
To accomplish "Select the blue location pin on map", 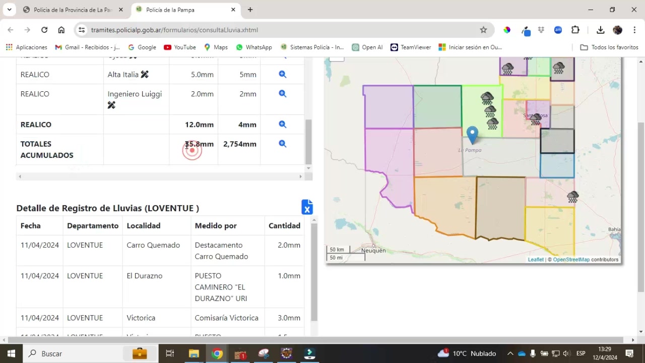I will point(472,135).
